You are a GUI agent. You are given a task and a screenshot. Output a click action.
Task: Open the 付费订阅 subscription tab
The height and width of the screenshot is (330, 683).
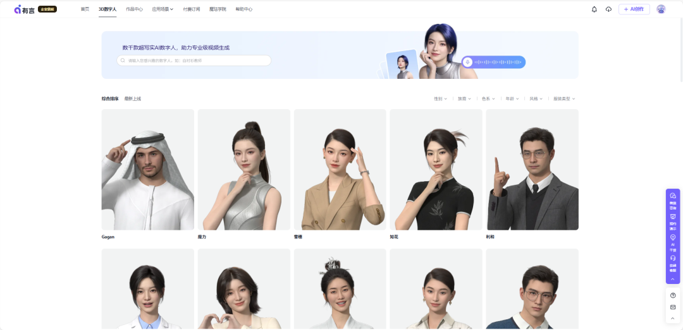click(191, 9)
